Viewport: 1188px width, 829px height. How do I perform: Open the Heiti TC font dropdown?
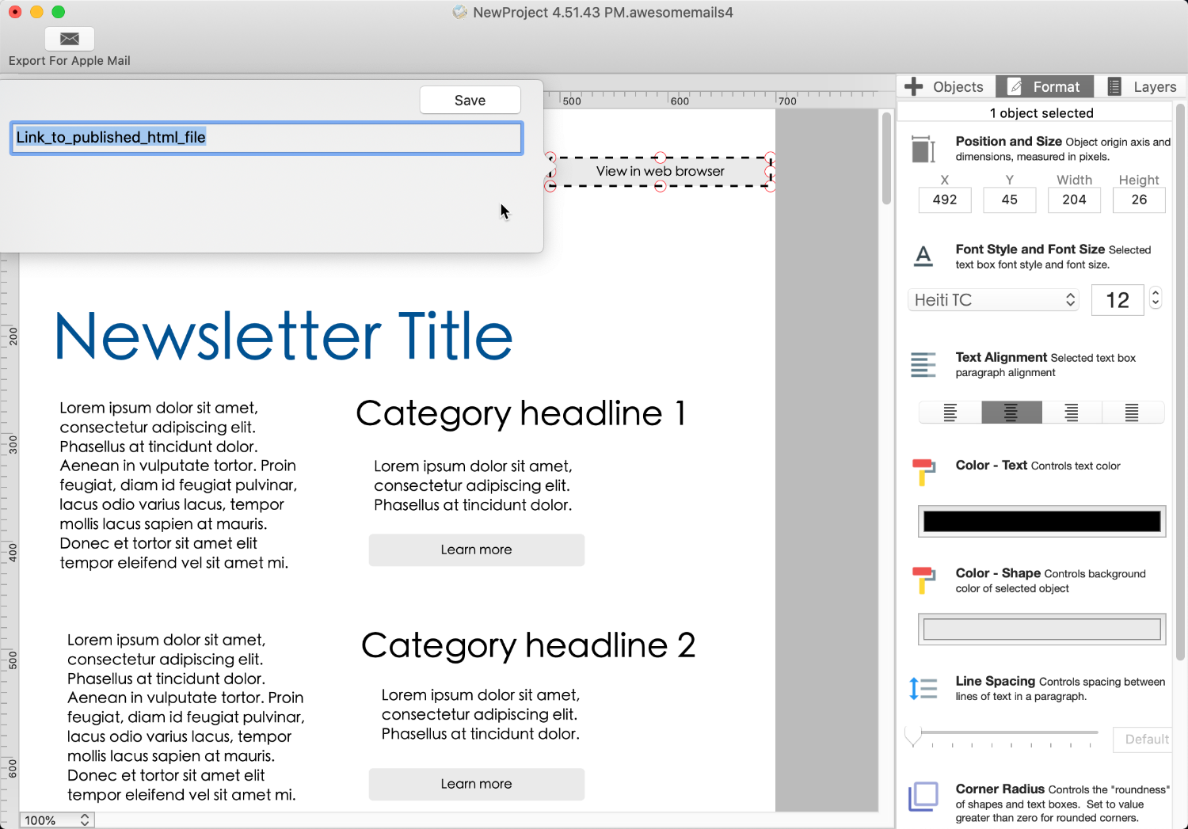993,300
